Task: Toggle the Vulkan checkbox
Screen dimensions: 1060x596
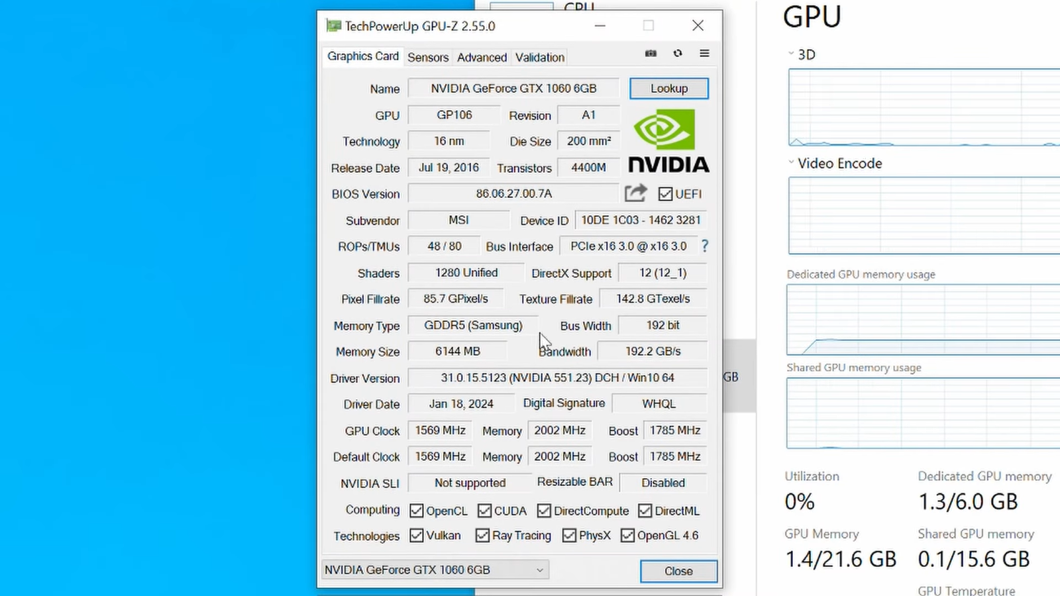Action: [x=416, y=535]
